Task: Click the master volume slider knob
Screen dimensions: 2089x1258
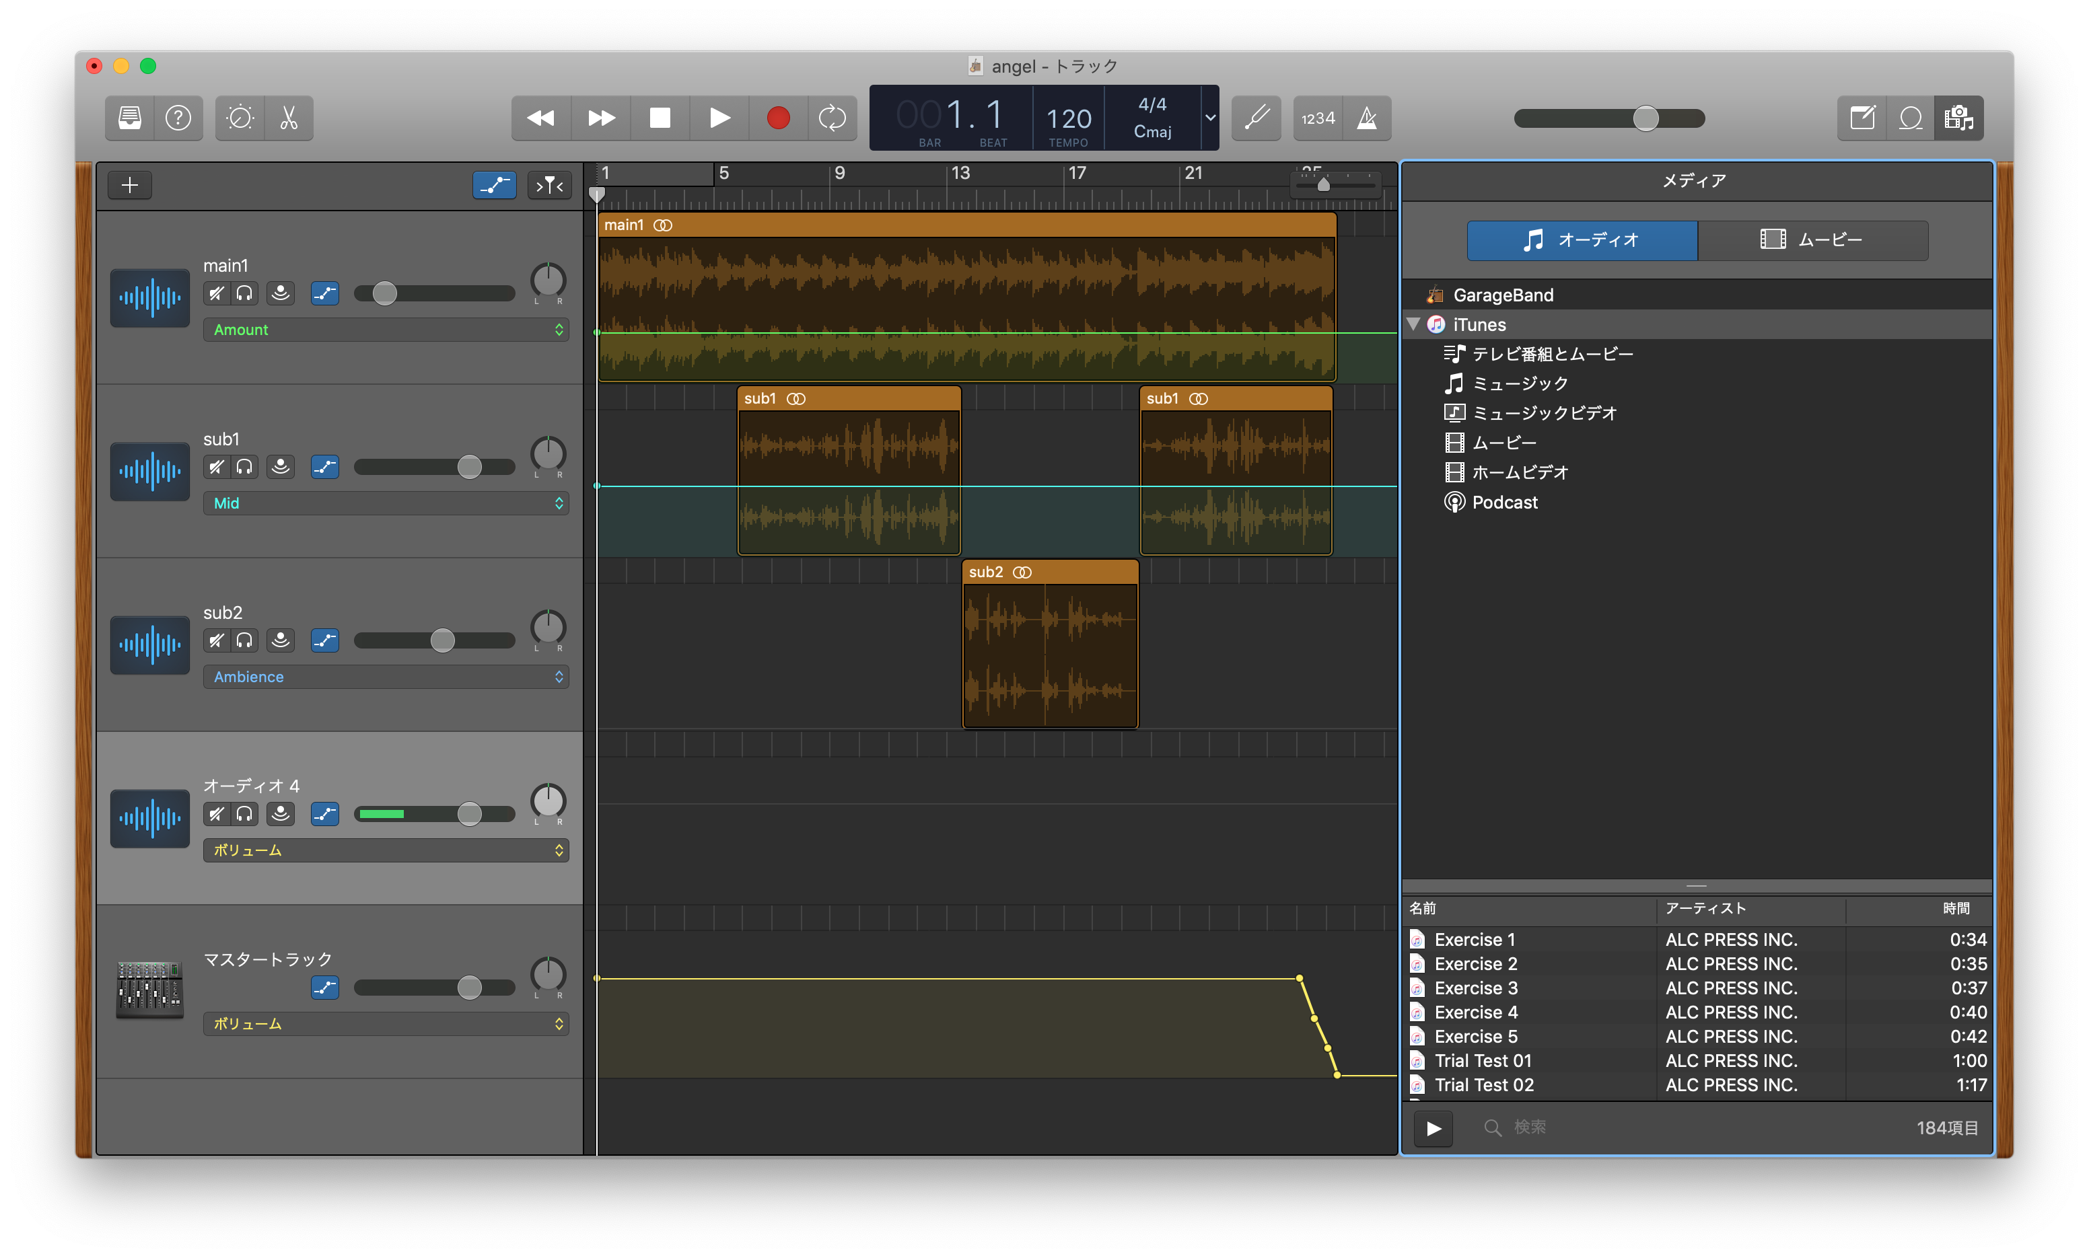Action: (1645, 118)
